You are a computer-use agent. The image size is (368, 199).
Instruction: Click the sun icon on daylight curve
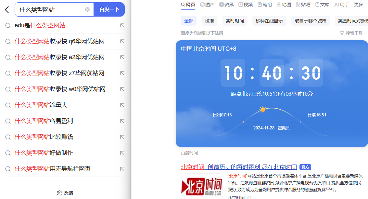click(x=263, y=110)
